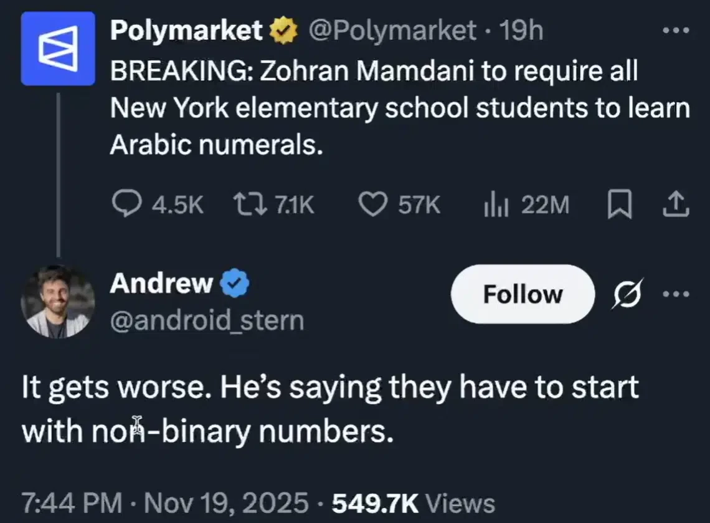Click the 19h post timestamp

coord(522,31)
